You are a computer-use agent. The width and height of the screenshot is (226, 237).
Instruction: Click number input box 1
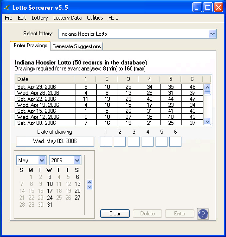(106, 142)
